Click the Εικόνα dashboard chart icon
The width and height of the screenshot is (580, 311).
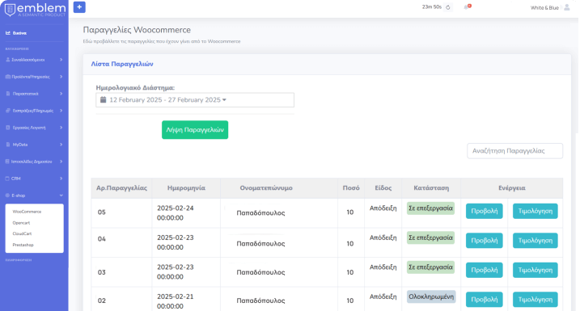click(x=8, y=33)
